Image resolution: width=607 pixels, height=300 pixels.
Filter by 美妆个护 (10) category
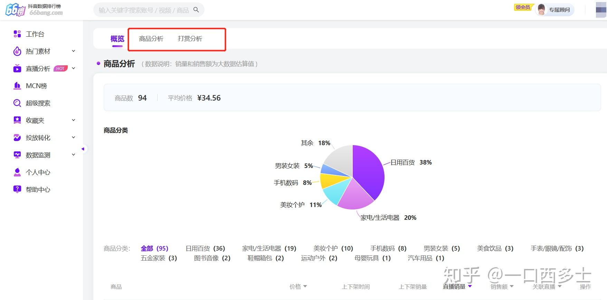tap(333, 249)
